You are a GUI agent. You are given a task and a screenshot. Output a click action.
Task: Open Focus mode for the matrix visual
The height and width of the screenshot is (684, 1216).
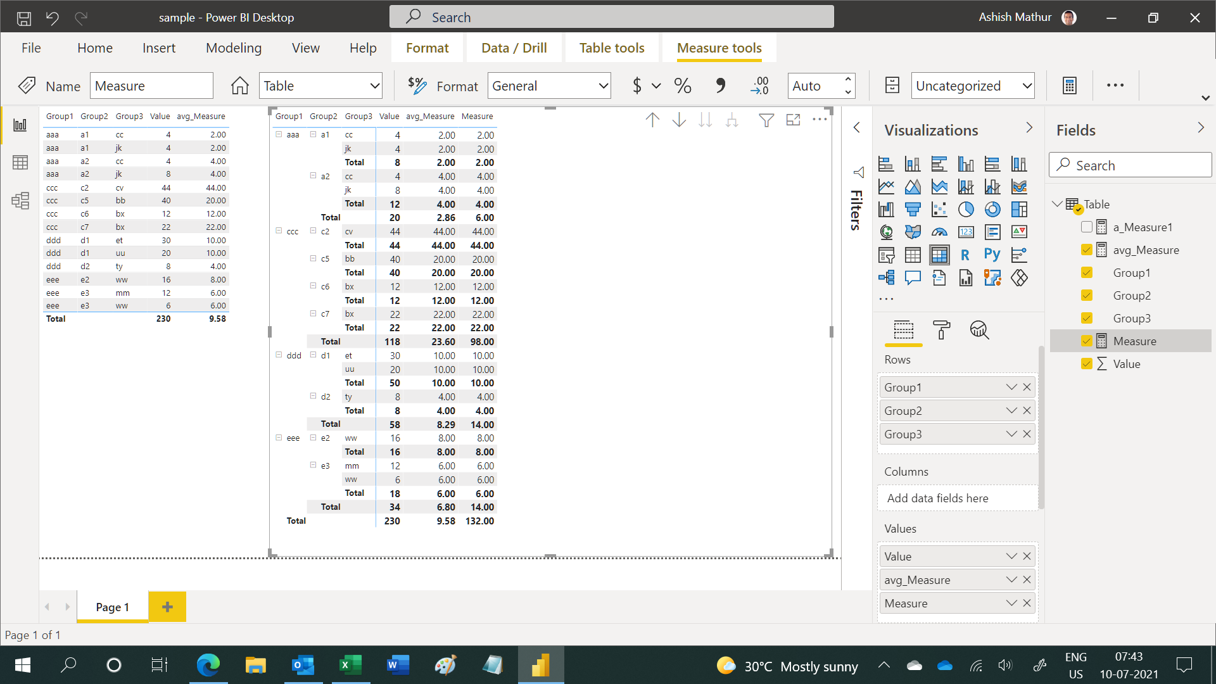point(793,120)
